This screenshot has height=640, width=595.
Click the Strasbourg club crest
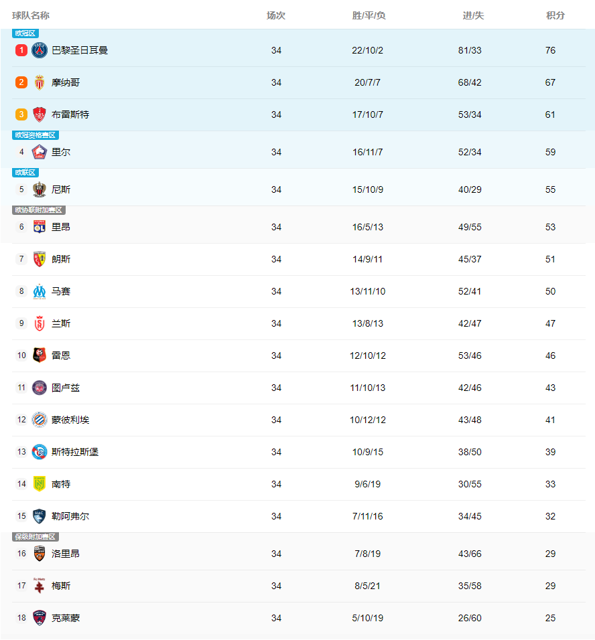pyautogui.click(x=40, y=452)
